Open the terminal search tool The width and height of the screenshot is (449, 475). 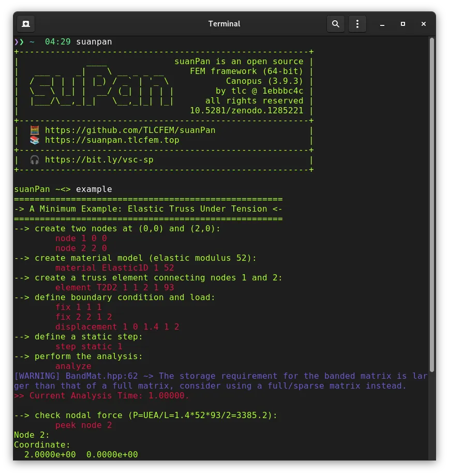336,24
